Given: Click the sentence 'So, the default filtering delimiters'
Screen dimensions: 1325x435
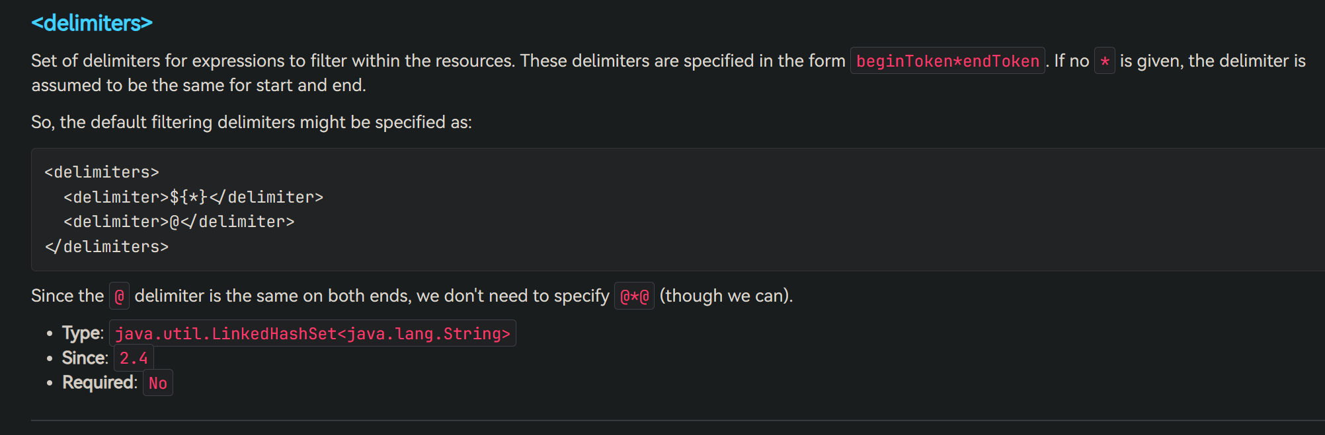Looking at the screenshot, I should (251, 122).
